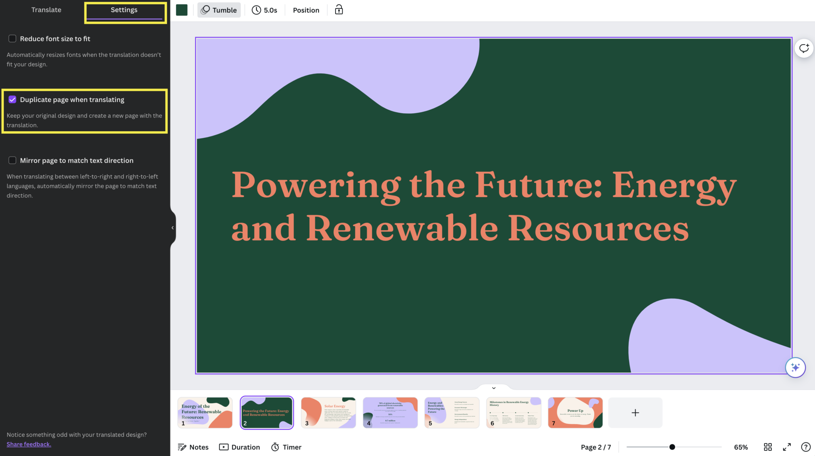Viewport: 815px width, 456px height.
Task: Open the Tumble animation option
Action: coord(219,10)
